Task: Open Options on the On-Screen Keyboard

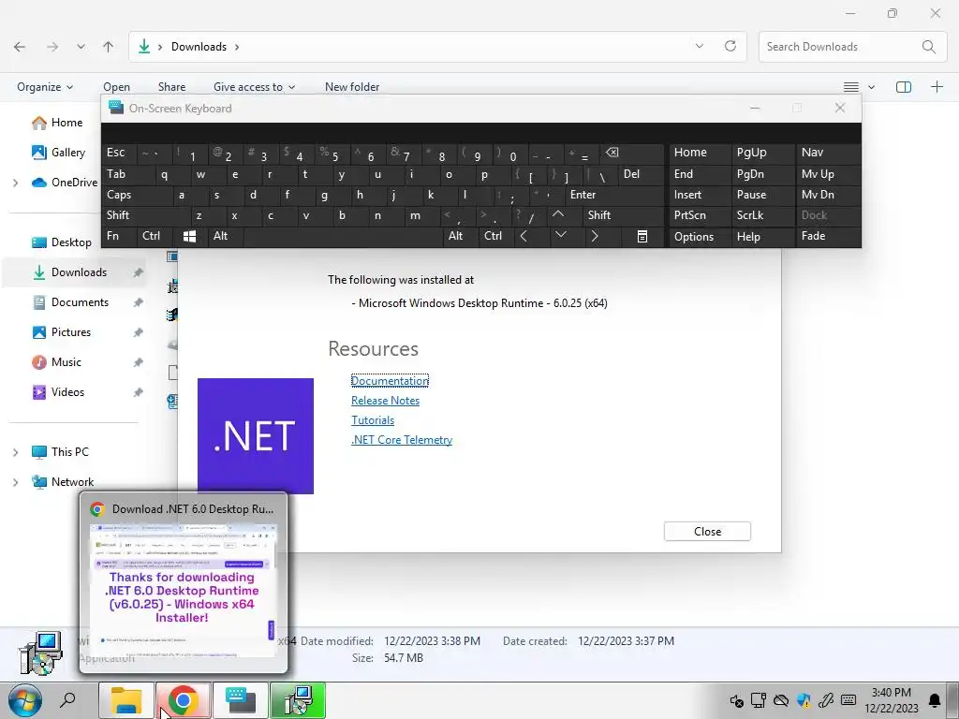Action: click(x=699, y=237)
